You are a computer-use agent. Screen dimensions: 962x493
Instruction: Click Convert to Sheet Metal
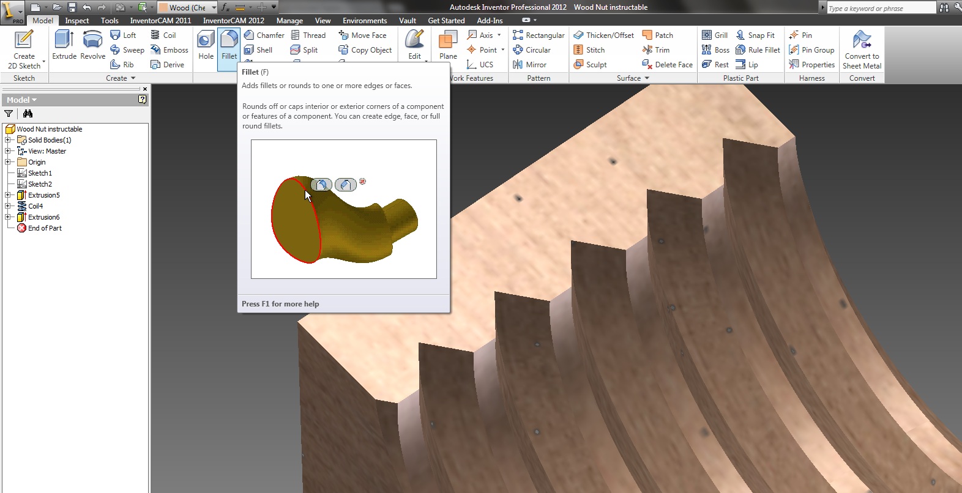click(862, 49)
